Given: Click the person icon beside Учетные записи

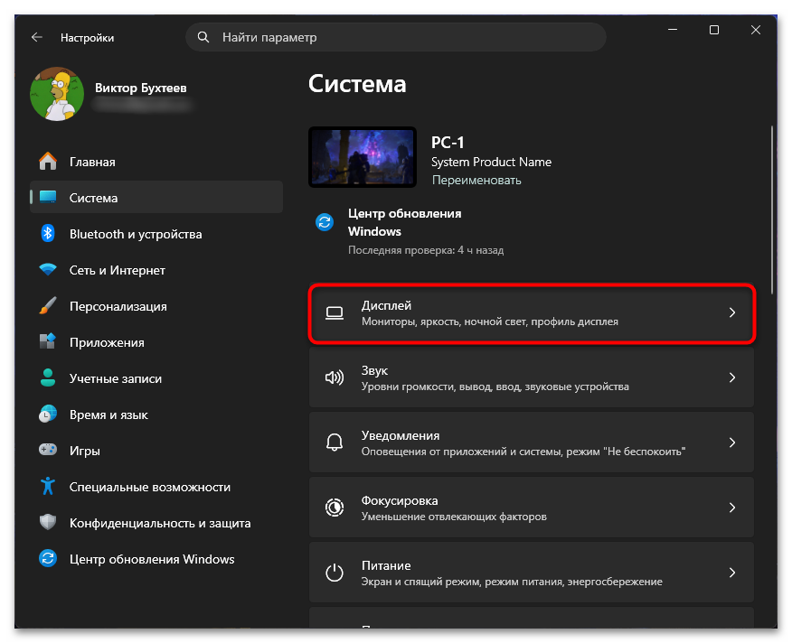Looking at the screenshot, I should (x=48, y=377).
